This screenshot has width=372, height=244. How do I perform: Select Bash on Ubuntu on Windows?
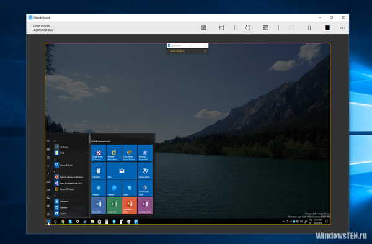coord(71,177)
